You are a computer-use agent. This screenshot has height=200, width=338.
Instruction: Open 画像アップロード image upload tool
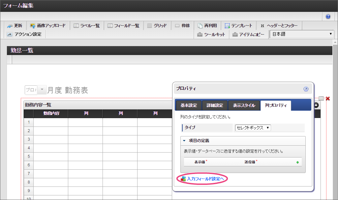48,26
